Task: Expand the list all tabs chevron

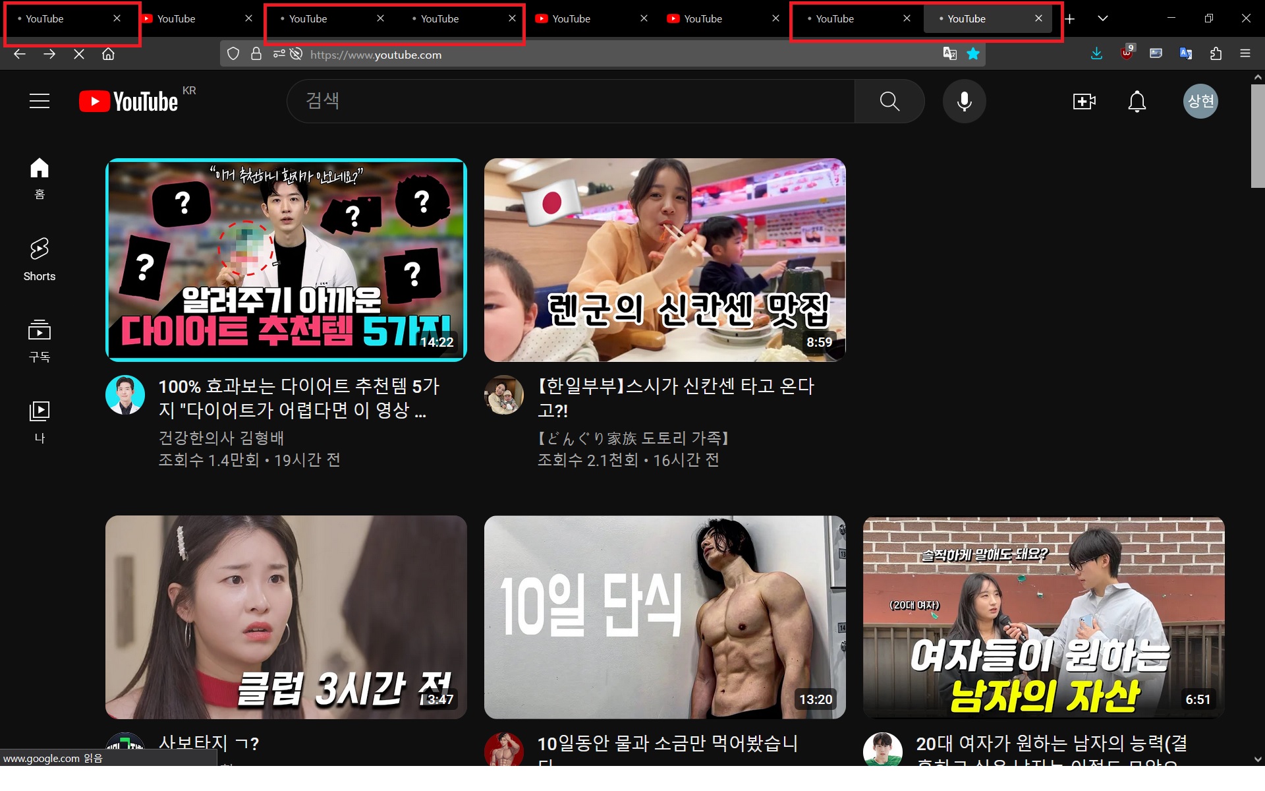Action: click(1102, 18)
